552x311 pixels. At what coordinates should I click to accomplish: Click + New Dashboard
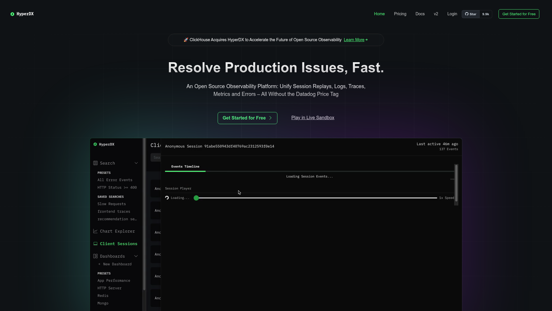(115, 264)
